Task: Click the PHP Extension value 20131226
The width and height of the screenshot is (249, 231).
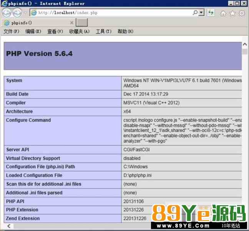Action: (134, 210)
